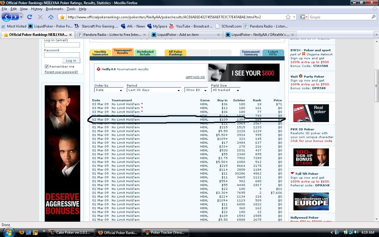Viewport: 379px width, 237px height.
Task: Click the GMT+00:00 timezone link
Action: pyautogui.click(x=195, y=77)
